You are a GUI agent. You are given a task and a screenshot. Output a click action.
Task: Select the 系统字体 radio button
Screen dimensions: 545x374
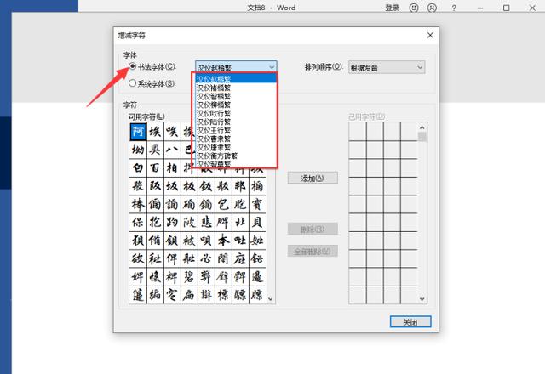point(133,83)
